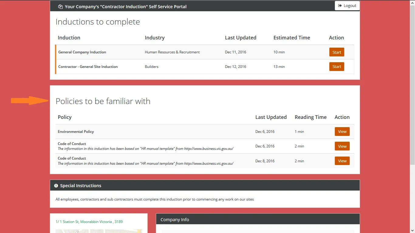Click the Policies to be familiar with heading
The height and width of the screenshot is (233, 415).
click(103, 101)
